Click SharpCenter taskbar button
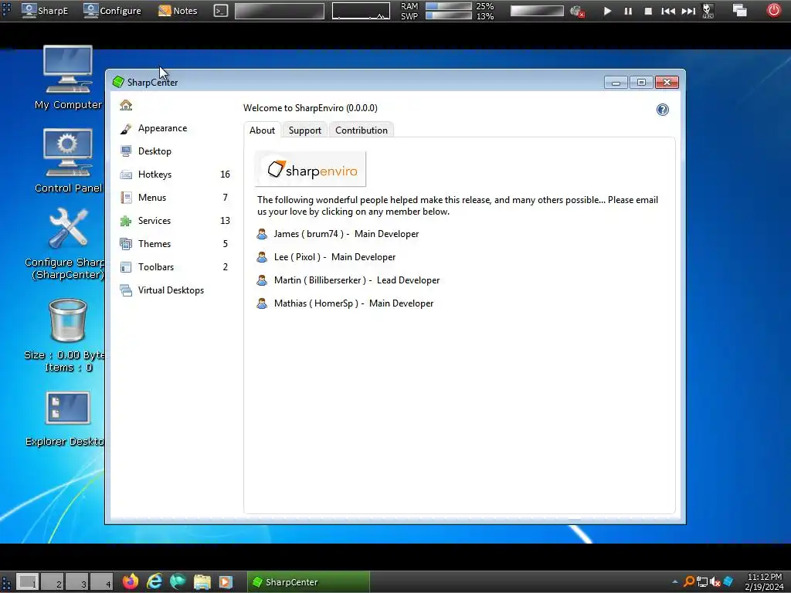The image size is (791, 593). point(309,582)
